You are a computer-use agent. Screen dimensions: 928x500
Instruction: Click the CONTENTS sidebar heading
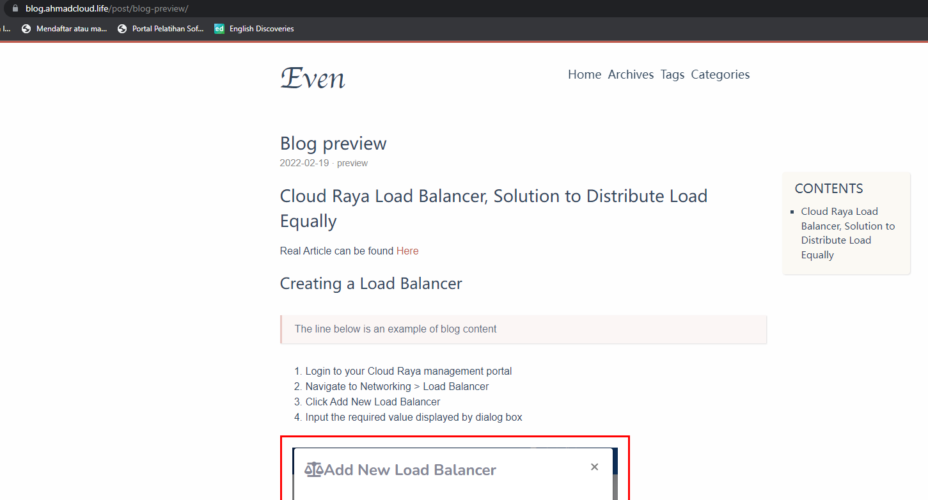tap(829, 189)
